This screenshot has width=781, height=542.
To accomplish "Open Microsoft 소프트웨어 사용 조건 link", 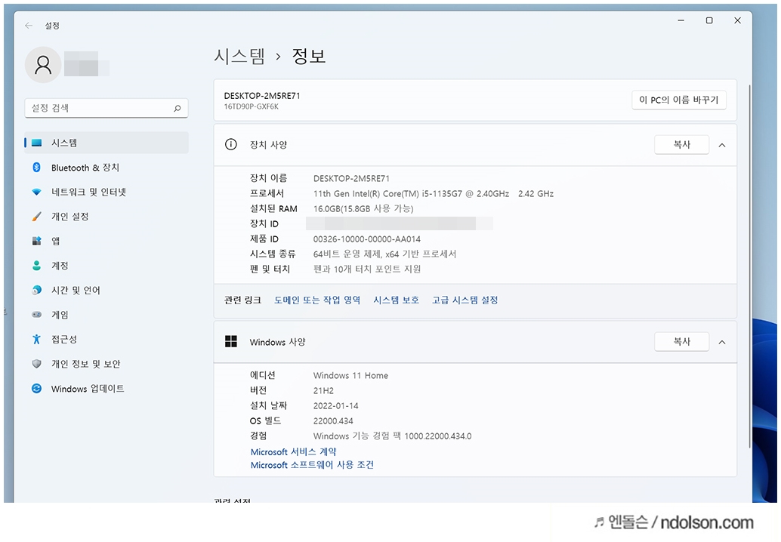I will coord(312,464).
